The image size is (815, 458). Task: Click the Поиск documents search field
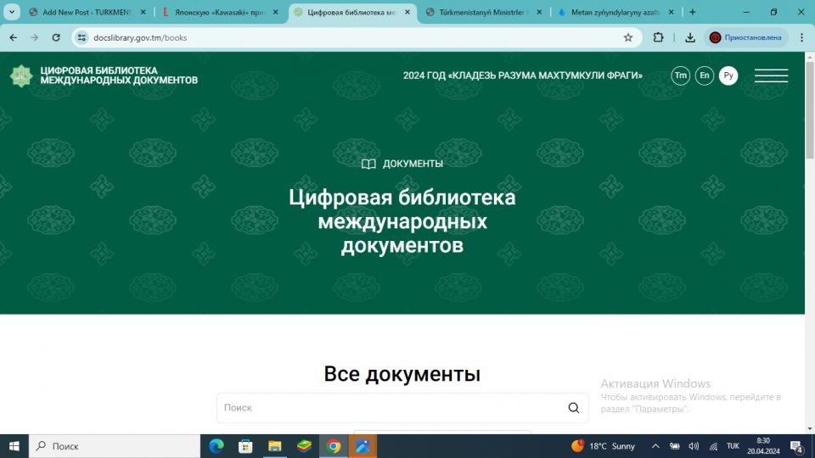pos(391,408)
